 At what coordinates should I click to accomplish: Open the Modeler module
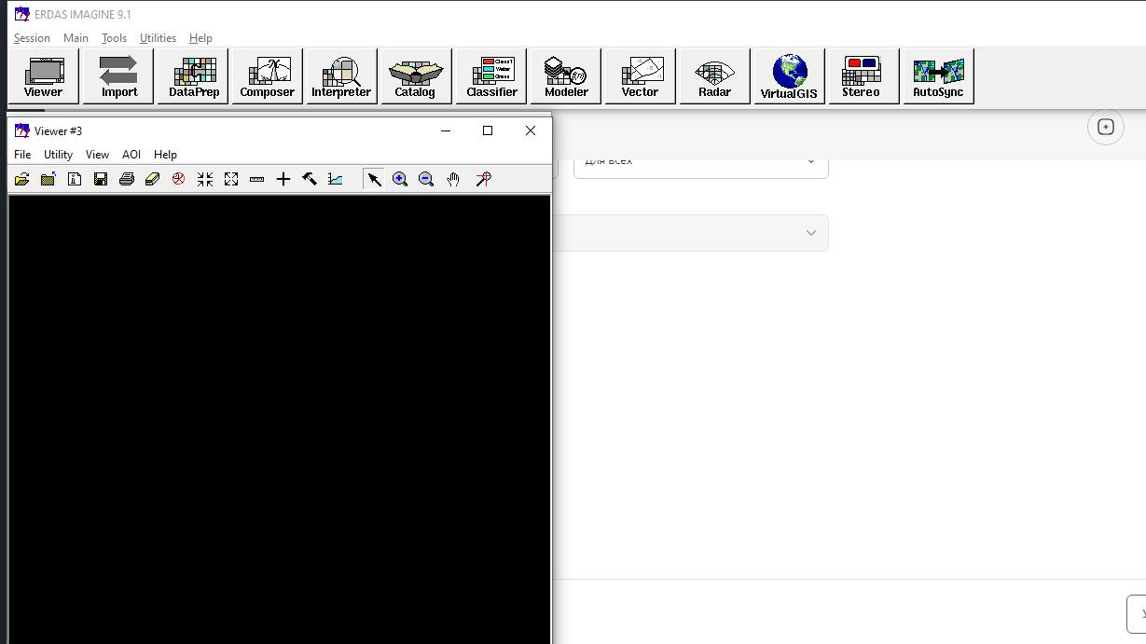(x=566, y=76)
